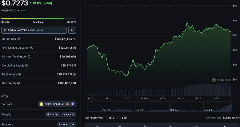Enable the ETH compare checkbox
The image size is (240, 127).
[119, 118]
